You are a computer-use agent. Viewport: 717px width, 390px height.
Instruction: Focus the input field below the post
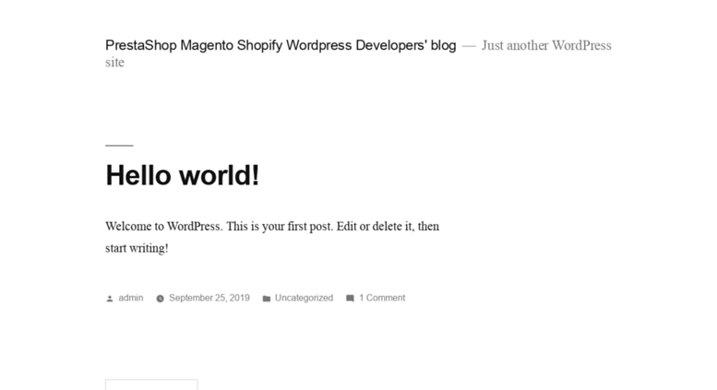(151, 384)
